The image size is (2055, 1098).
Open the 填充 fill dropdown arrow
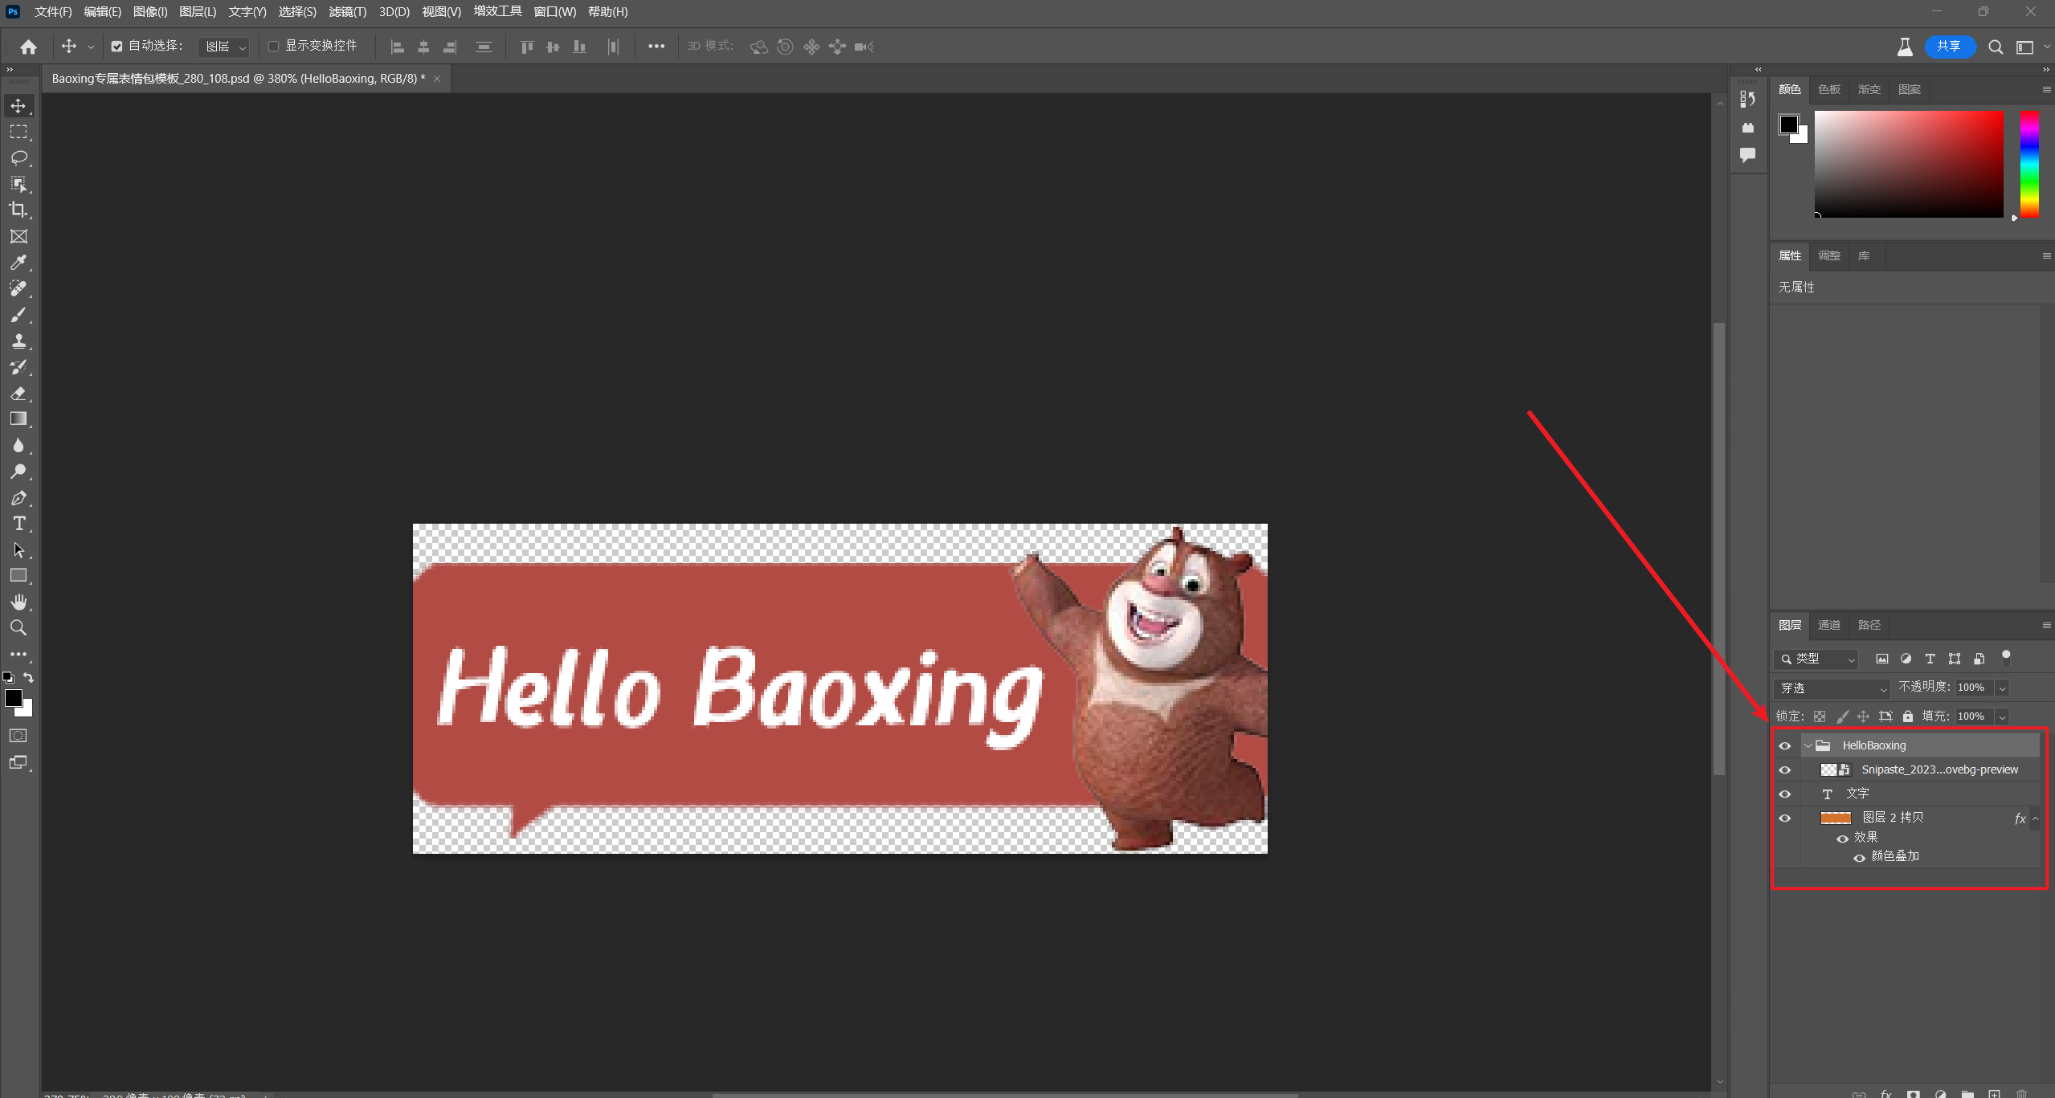click(2002, 717)
